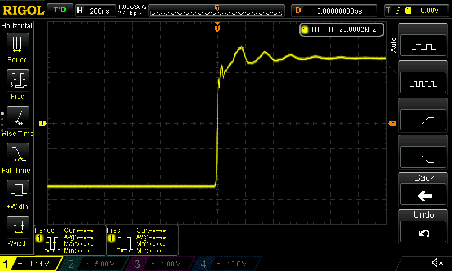Click the waveform memory overview bar
Viewport: 452px width, 271px height.
[x=216, y=11]
